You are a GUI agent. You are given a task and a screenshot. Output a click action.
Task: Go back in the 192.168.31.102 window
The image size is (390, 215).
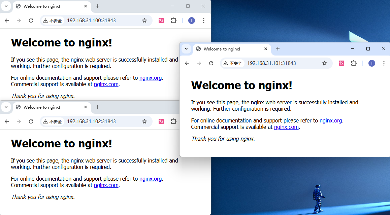point(7,121)
